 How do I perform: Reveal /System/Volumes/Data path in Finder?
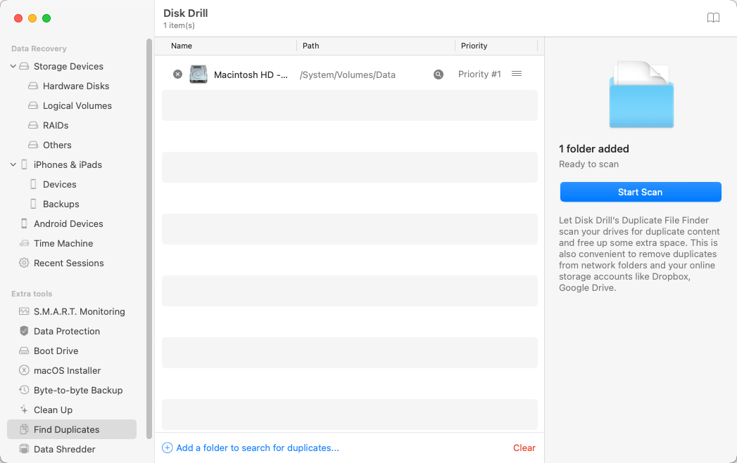438,74
